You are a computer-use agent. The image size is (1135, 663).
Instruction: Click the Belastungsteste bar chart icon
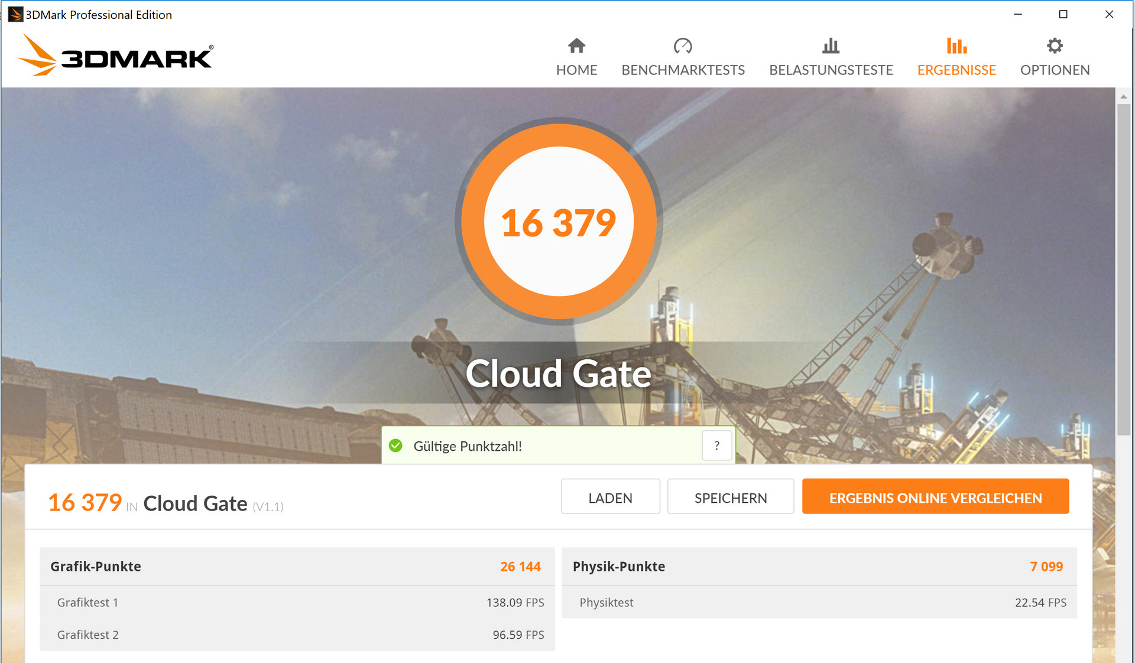831,45
